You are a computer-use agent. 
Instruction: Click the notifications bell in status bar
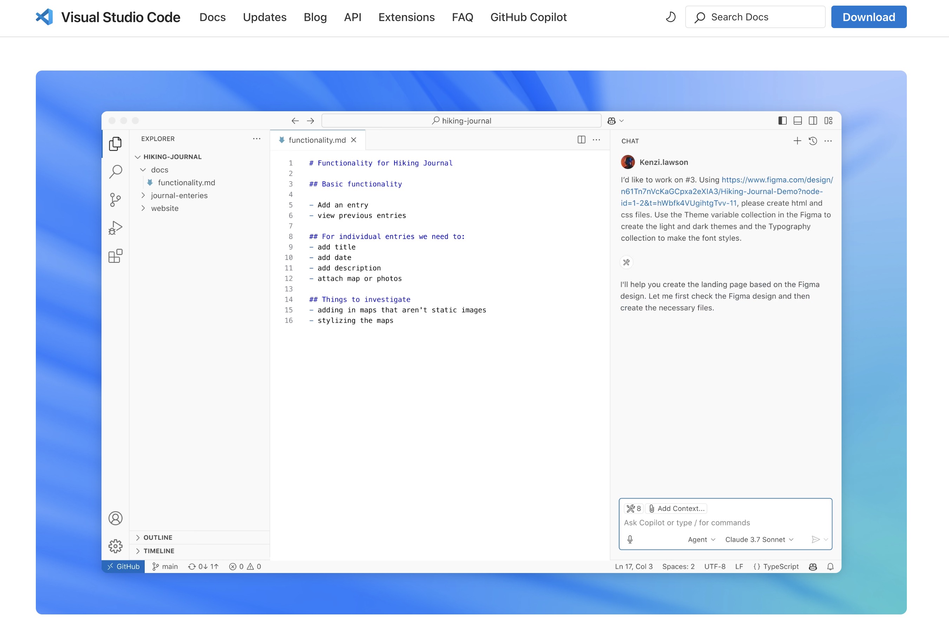(x=830, y=566)
